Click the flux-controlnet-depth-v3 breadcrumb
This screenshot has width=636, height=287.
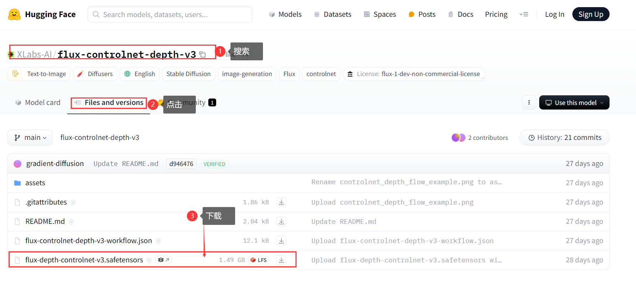point(100,137)
